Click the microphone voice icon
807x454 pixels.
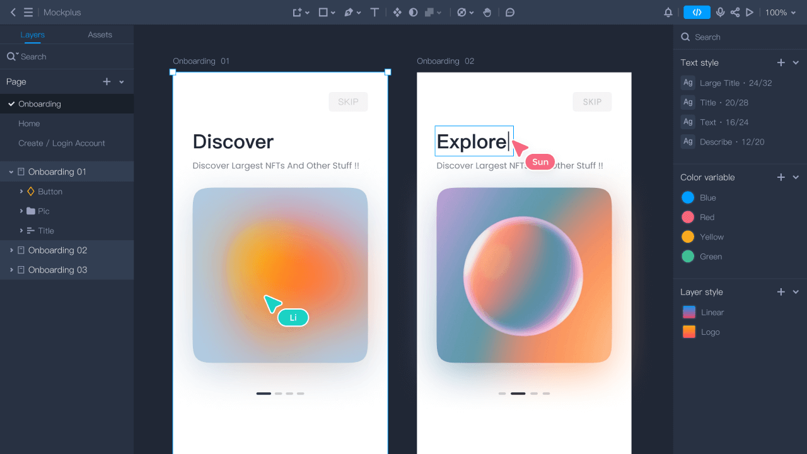pyautogui.click(x=719, y=13)
